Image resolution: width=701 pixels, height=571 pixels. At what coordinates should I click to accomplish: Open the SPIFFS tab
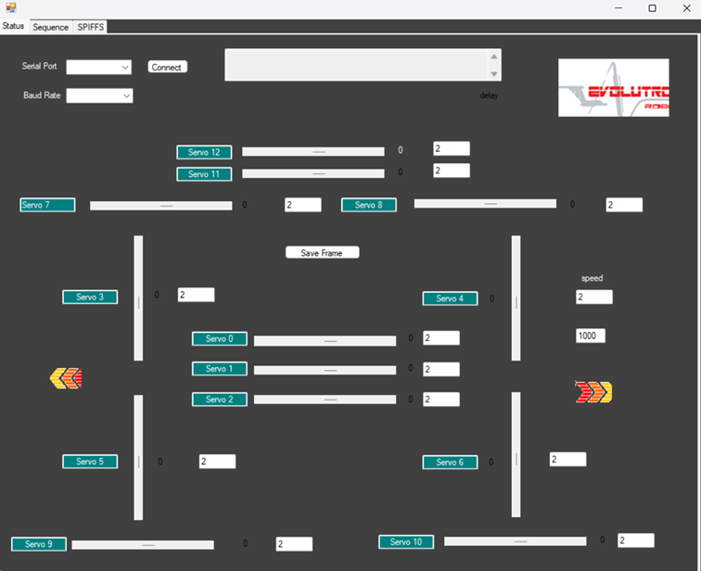point(91,27)
